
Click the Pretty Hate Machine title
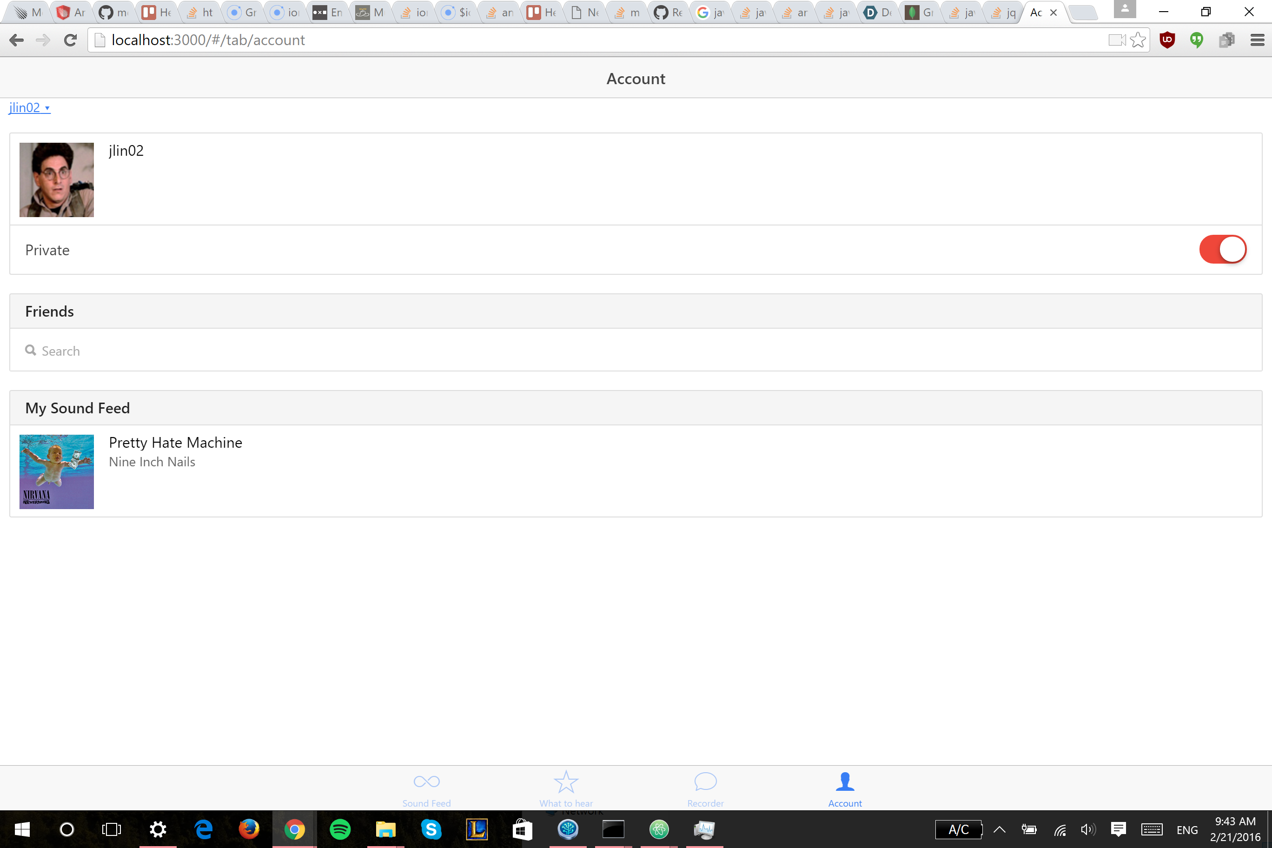175,443
